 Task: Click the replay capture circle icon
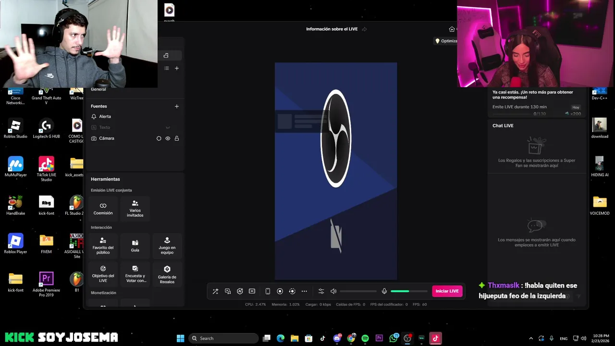292,291
